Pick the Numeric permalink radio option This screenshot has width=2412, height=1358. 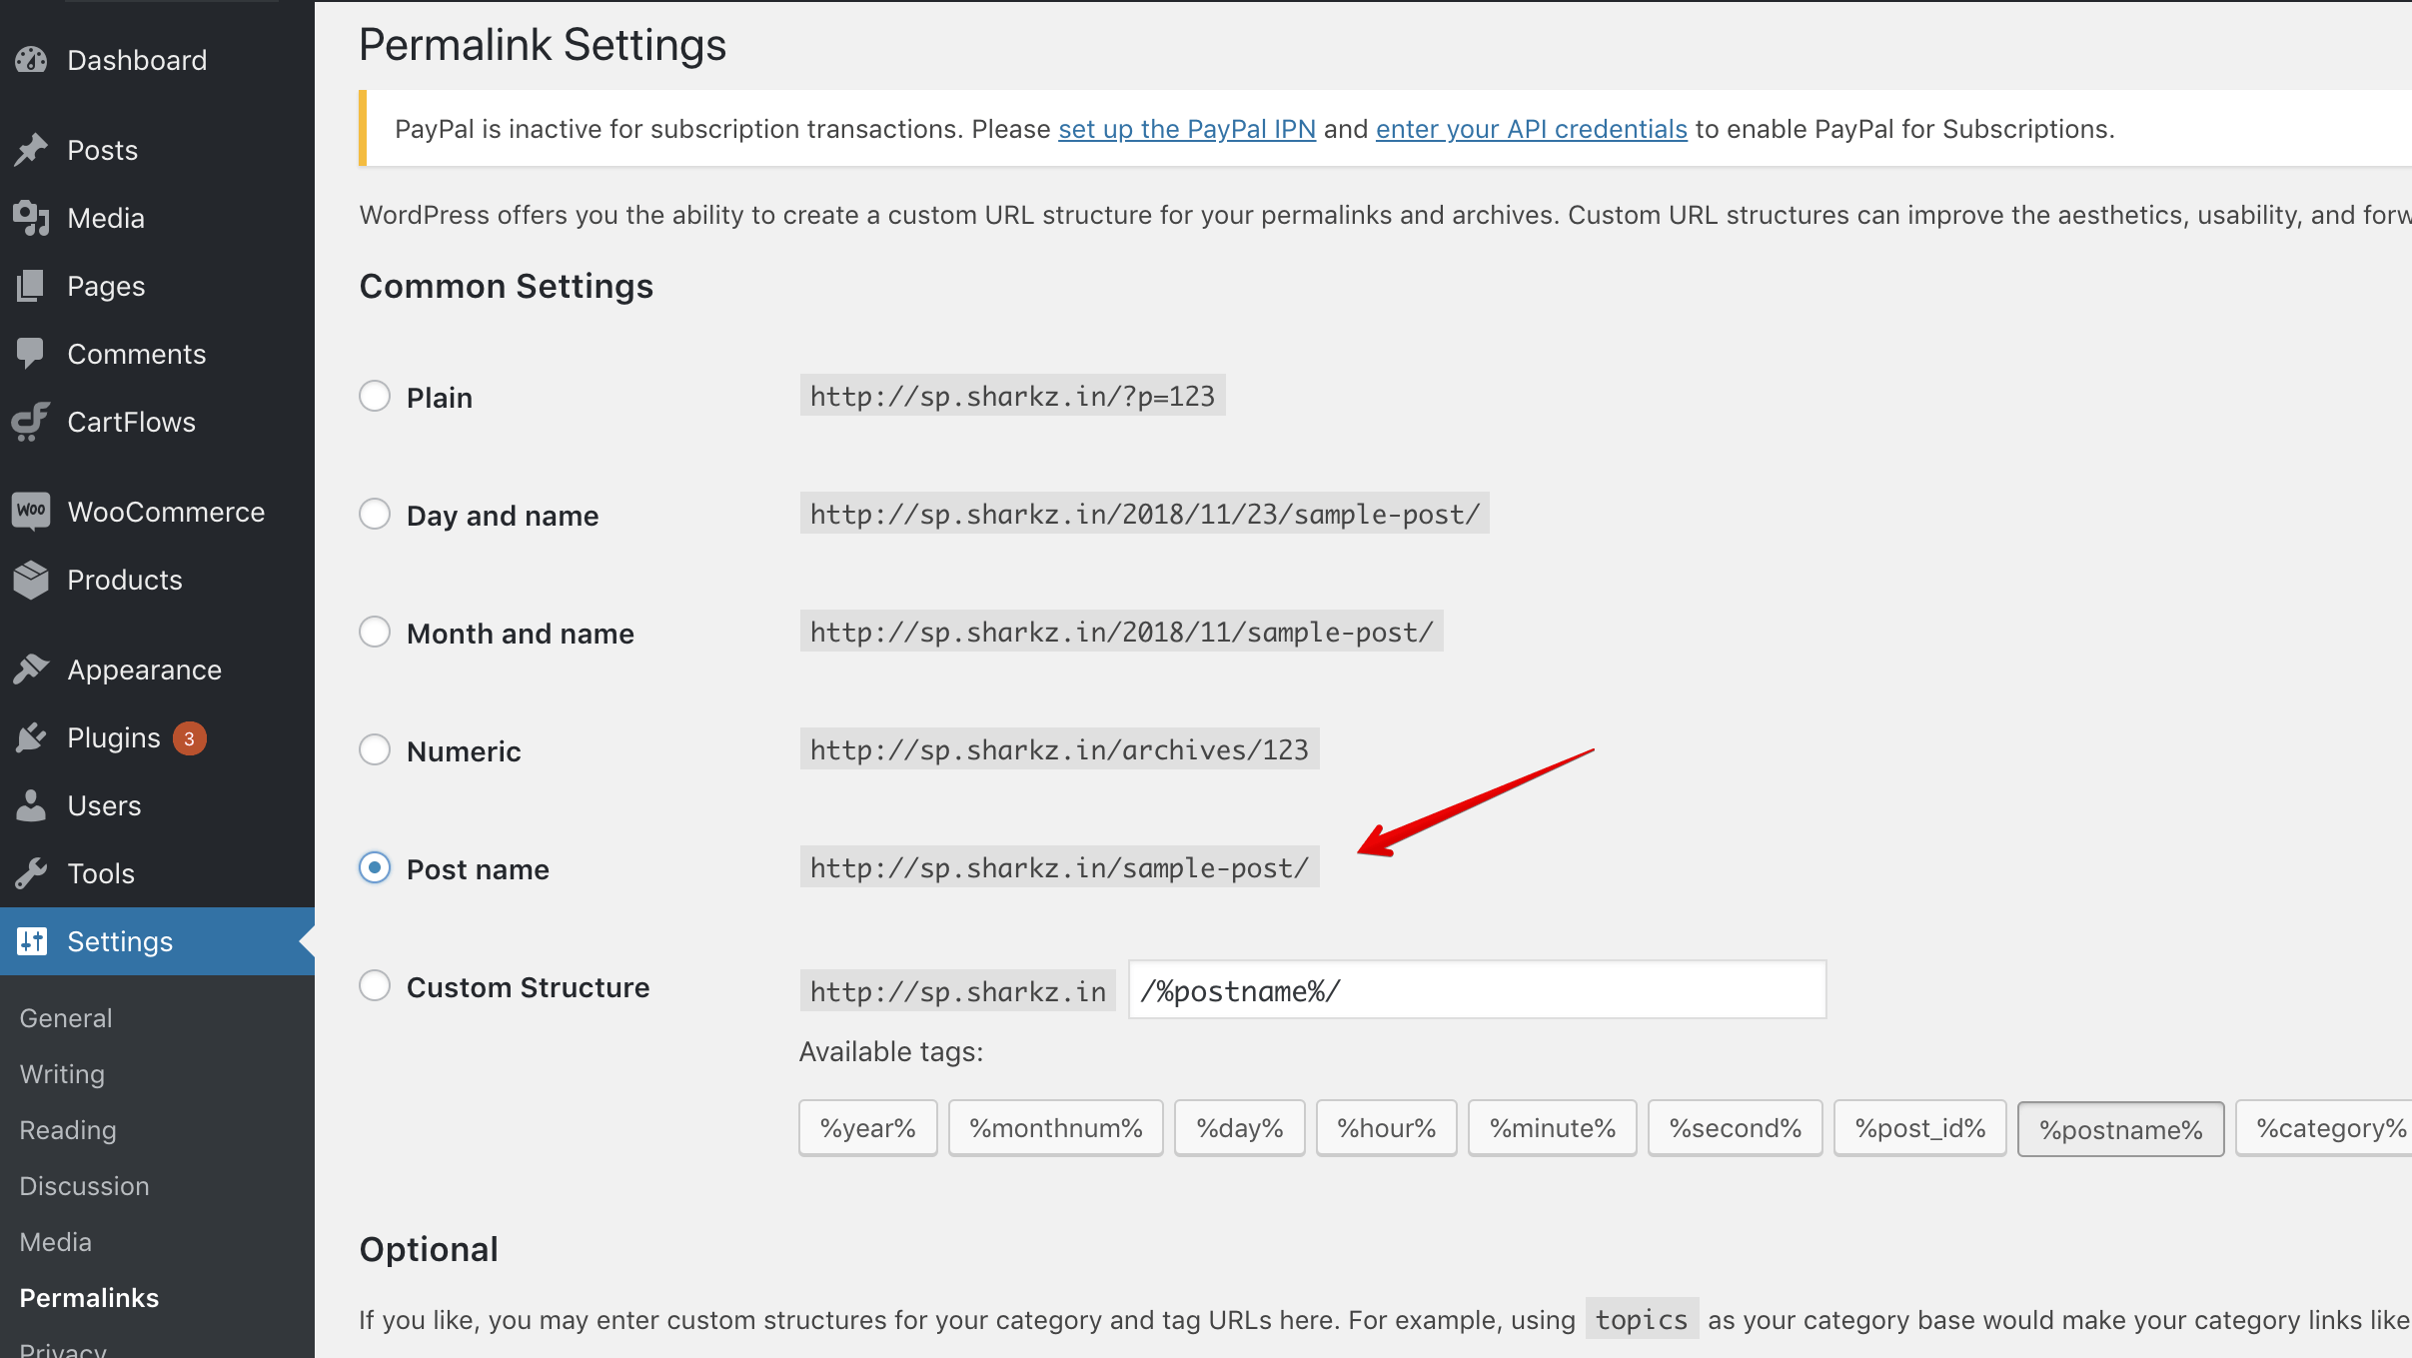click(375, 750)
